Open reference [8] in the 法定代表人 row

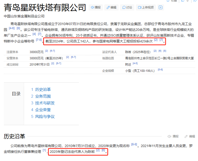(x=165, y=51)
